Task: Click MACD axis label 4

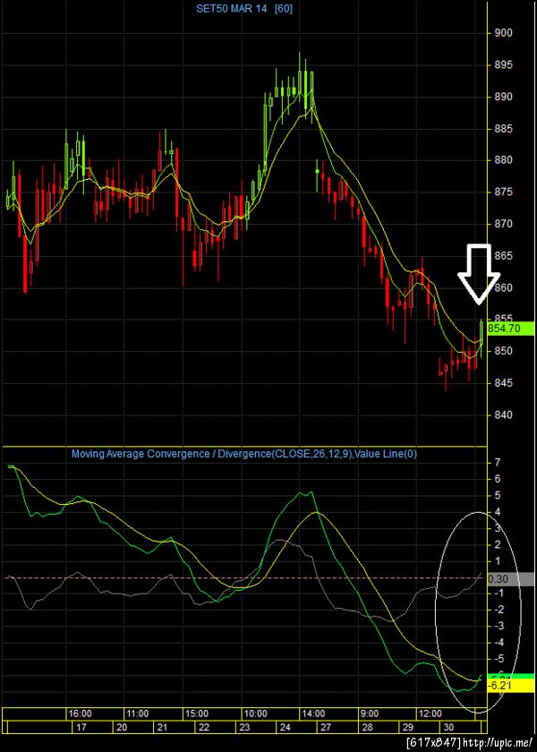Action: tap(499, 512)
